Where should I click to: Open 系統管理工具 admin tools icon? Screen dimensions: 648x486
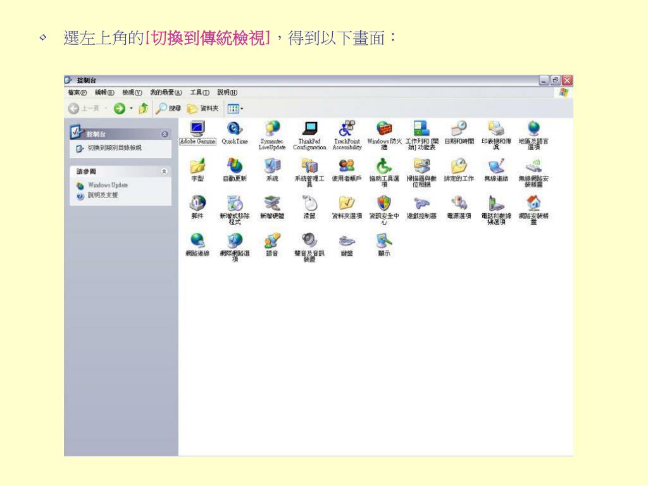[309, 172]
